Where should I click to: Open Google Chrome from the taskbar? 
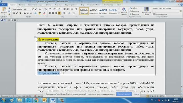pos(36,100)
